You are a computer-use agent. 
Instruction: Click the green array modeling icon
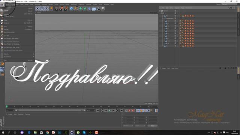tap(85, 9)
